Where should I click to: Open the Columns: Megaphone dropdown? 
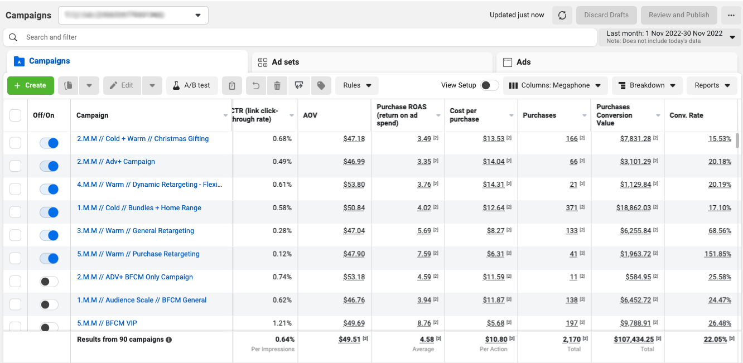556,85
